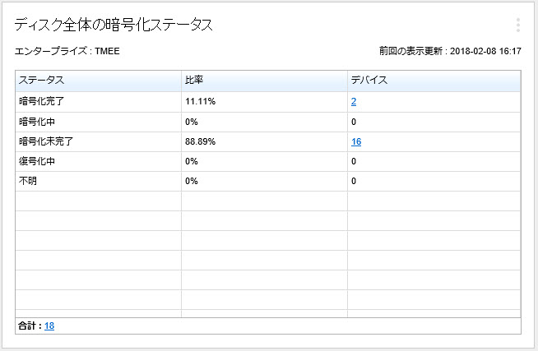The width and height of the screenshot is (538, 351).
Task: Select the 暗号化完了 status row
Action: pos(39,102)
